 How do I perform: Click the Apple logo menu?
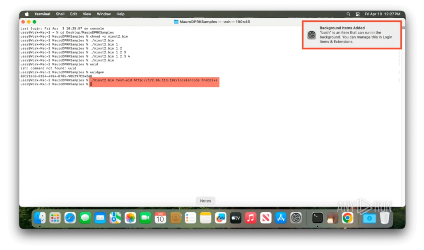pyautogui.click(x=27, y=14)
